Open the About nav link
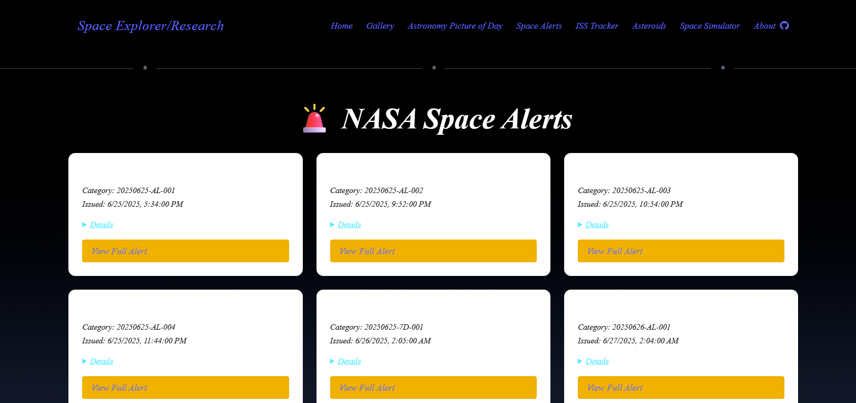 click(x=764, y=26)
